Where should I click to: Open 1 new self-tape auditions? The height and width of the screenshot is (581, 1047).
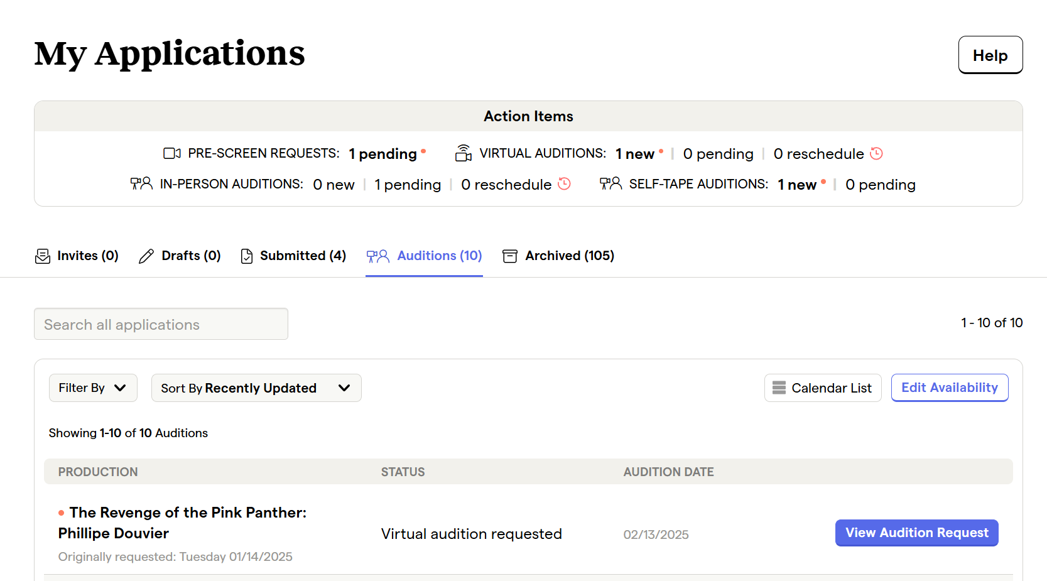(x=797, y=185)
